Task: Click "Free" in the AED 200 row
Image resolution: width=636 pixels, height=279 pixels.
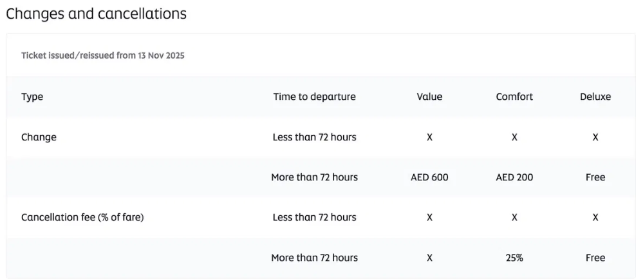Action: click(x=595, y=177)
